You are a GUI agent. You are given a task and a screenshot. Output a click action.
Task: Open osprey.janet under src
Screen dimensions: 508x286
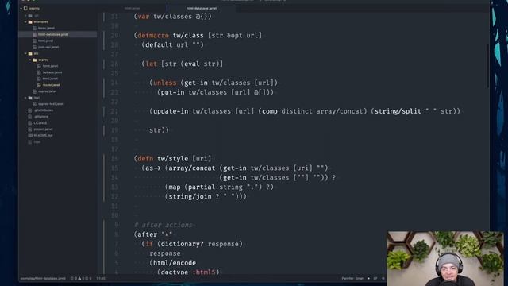[48, 91]
